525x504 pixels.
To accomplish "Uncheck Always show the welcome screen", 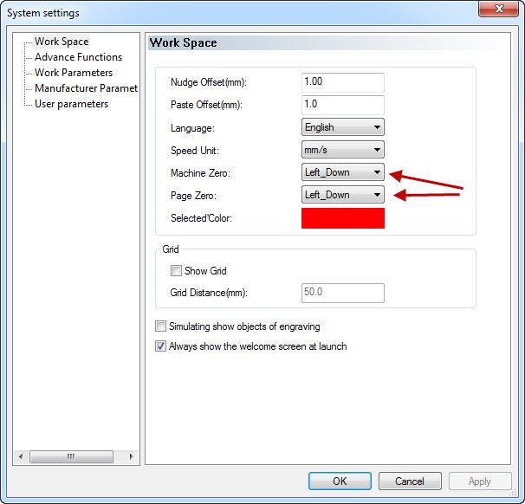I will coord(160,346).
